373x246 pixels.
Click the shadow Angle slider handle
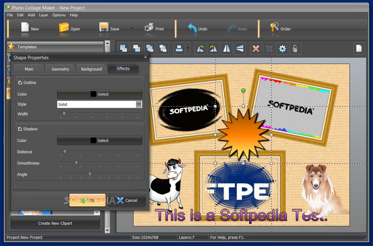(90, 174)
